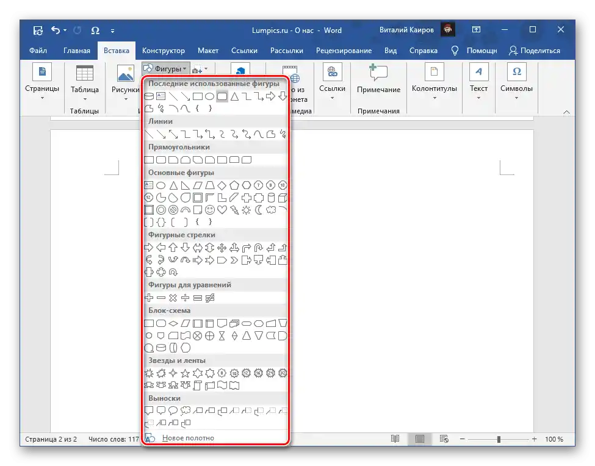Open Undo history dropdown arrow

pyautogui.click(x=65, y=30)
